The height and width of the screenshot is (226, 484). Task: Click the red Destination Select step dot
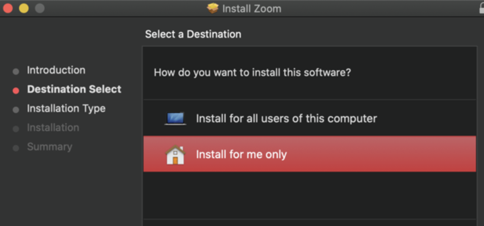click(16, 90)
